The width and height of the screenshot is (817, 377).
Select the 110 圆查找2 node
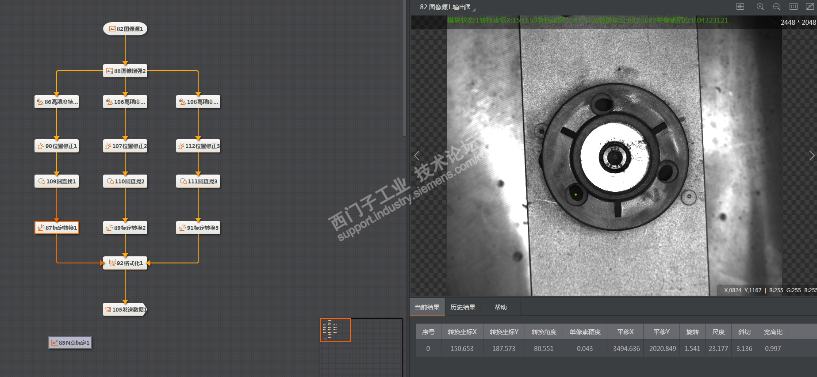coord(125,181)
